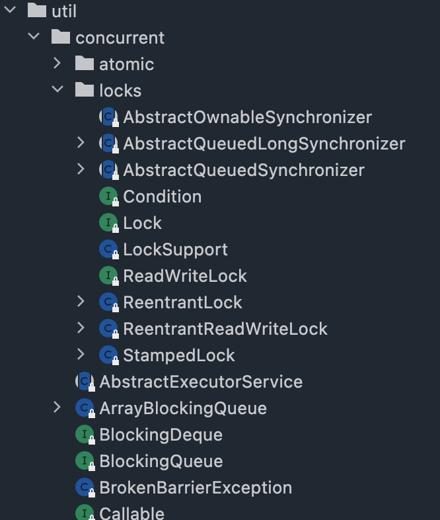Click the locks folder icon
This screenshot has width=440, height=520.
click(85, 90)
